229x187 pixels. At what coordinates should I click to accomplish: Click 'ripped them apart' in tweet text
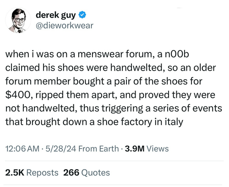point(76,95)
